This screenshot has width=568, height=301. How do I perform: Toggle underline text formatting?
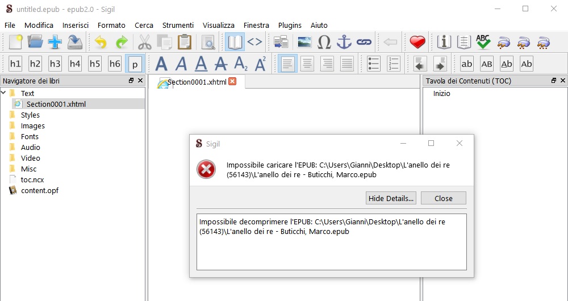pos(201,64)
